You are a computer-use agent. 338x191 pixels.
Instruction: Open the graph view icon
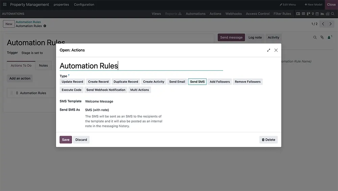(322, 13)
